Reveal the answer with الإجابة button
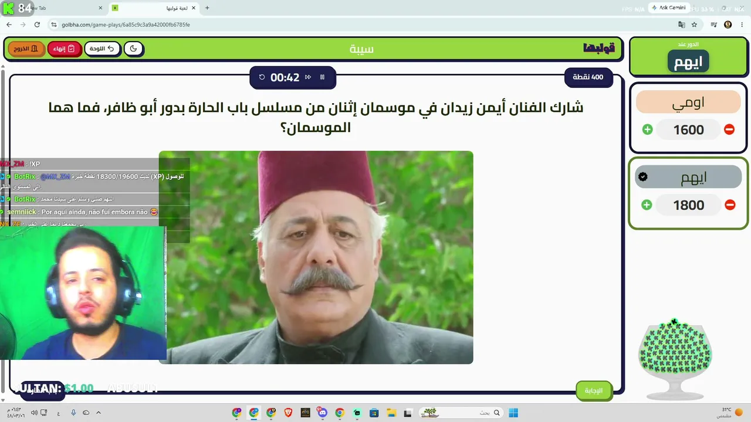 click(x=594, y=391)
